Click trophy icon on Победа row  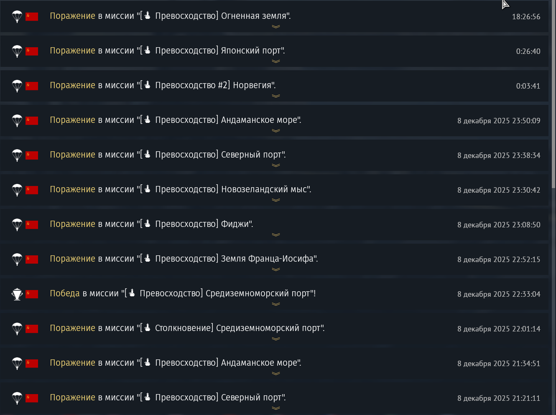(17, 294)
